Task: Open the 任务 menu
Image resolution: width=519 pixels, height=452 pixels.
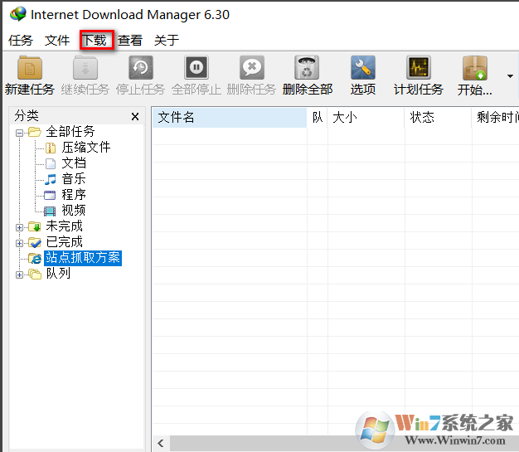Action: (21, 40)
